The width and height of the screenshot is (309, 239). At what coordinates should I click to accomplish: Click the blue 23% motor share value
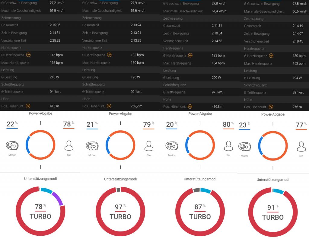coord(243,125)
